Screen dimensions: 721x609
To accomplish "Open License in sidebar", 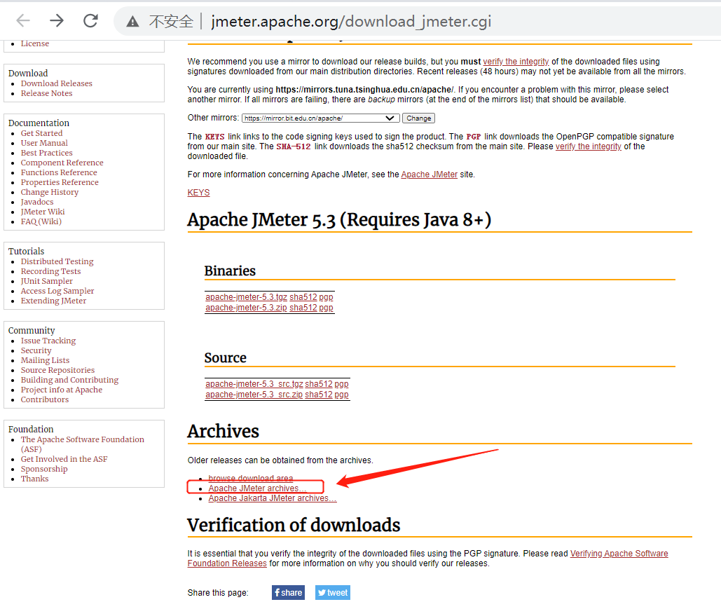I will click(35, 43).
